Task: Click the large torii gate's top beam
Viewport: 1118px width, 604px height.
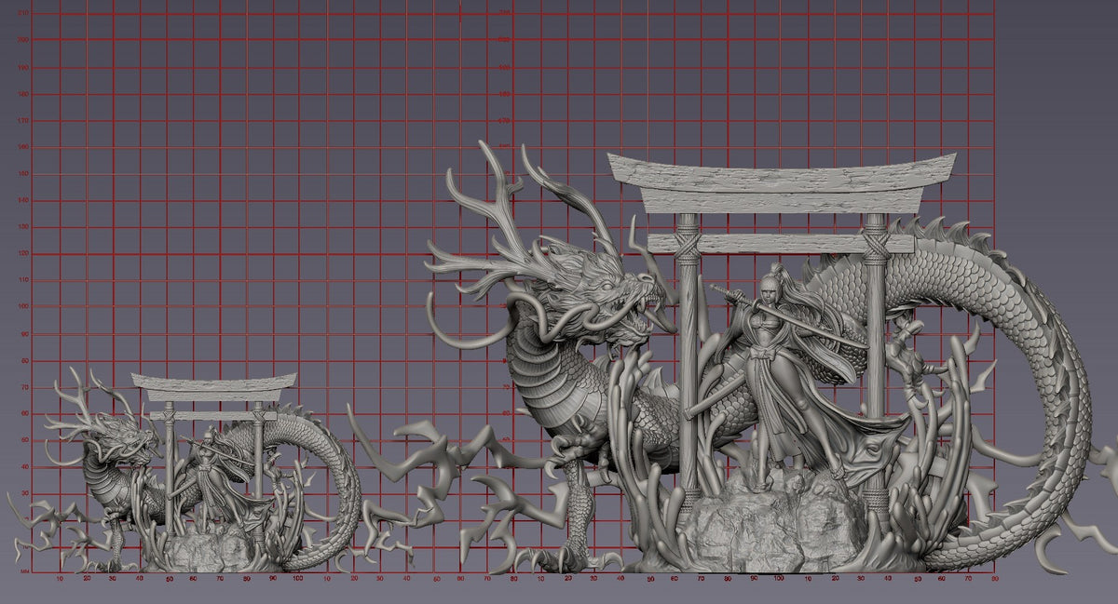Action: point(781,183)
